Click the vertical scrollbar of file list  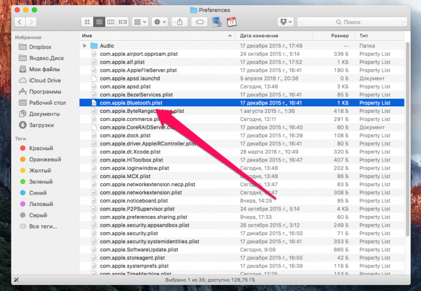pos(408,139)
